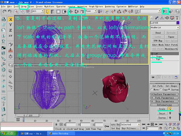The height and width of the screenshot is (136, 181).
Task: Open the Display panel tab icon
Action: (x=172, y=18)
